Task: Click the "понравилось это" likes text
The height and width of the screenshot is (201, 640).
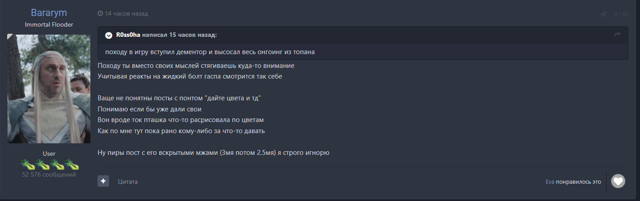Action: click(578, 182)
